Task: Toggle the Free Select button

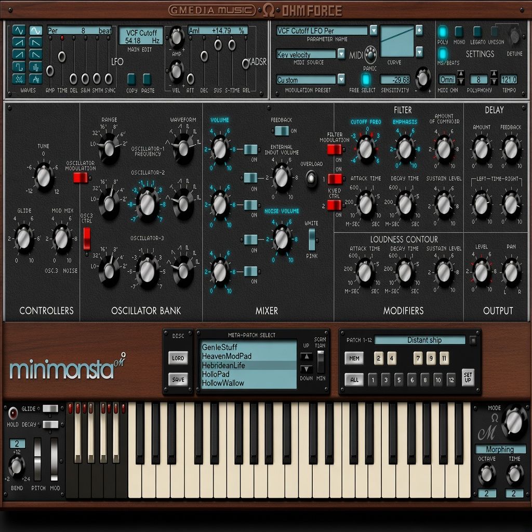Action: point(365,79)
